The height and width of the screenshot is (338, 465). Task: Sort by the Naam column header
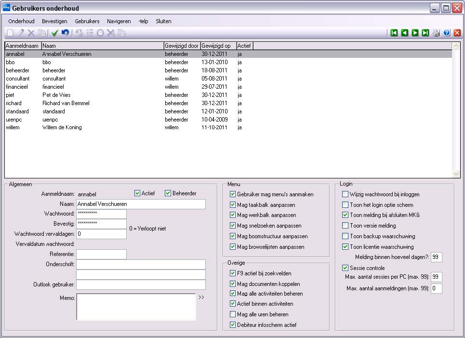(x=103, y=46)
